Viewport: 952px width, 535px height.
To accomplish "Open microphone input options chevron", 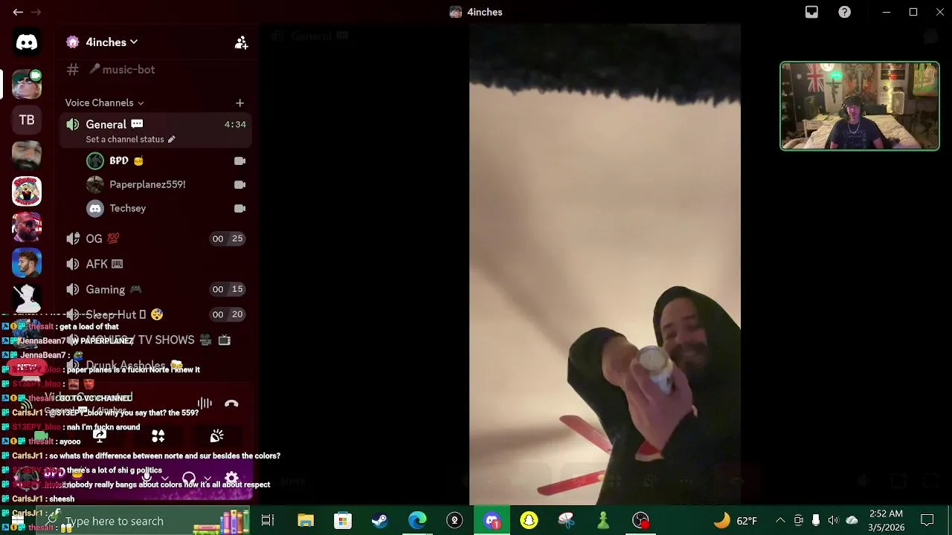I will point(165,478).
